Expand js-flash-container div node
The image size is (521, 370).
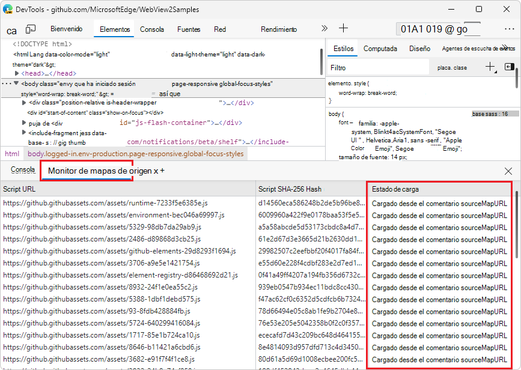(x=24, y=123)
